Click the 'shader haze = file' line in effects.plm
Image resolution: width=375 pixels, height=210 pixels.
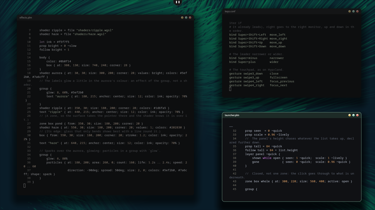(73, 34)
